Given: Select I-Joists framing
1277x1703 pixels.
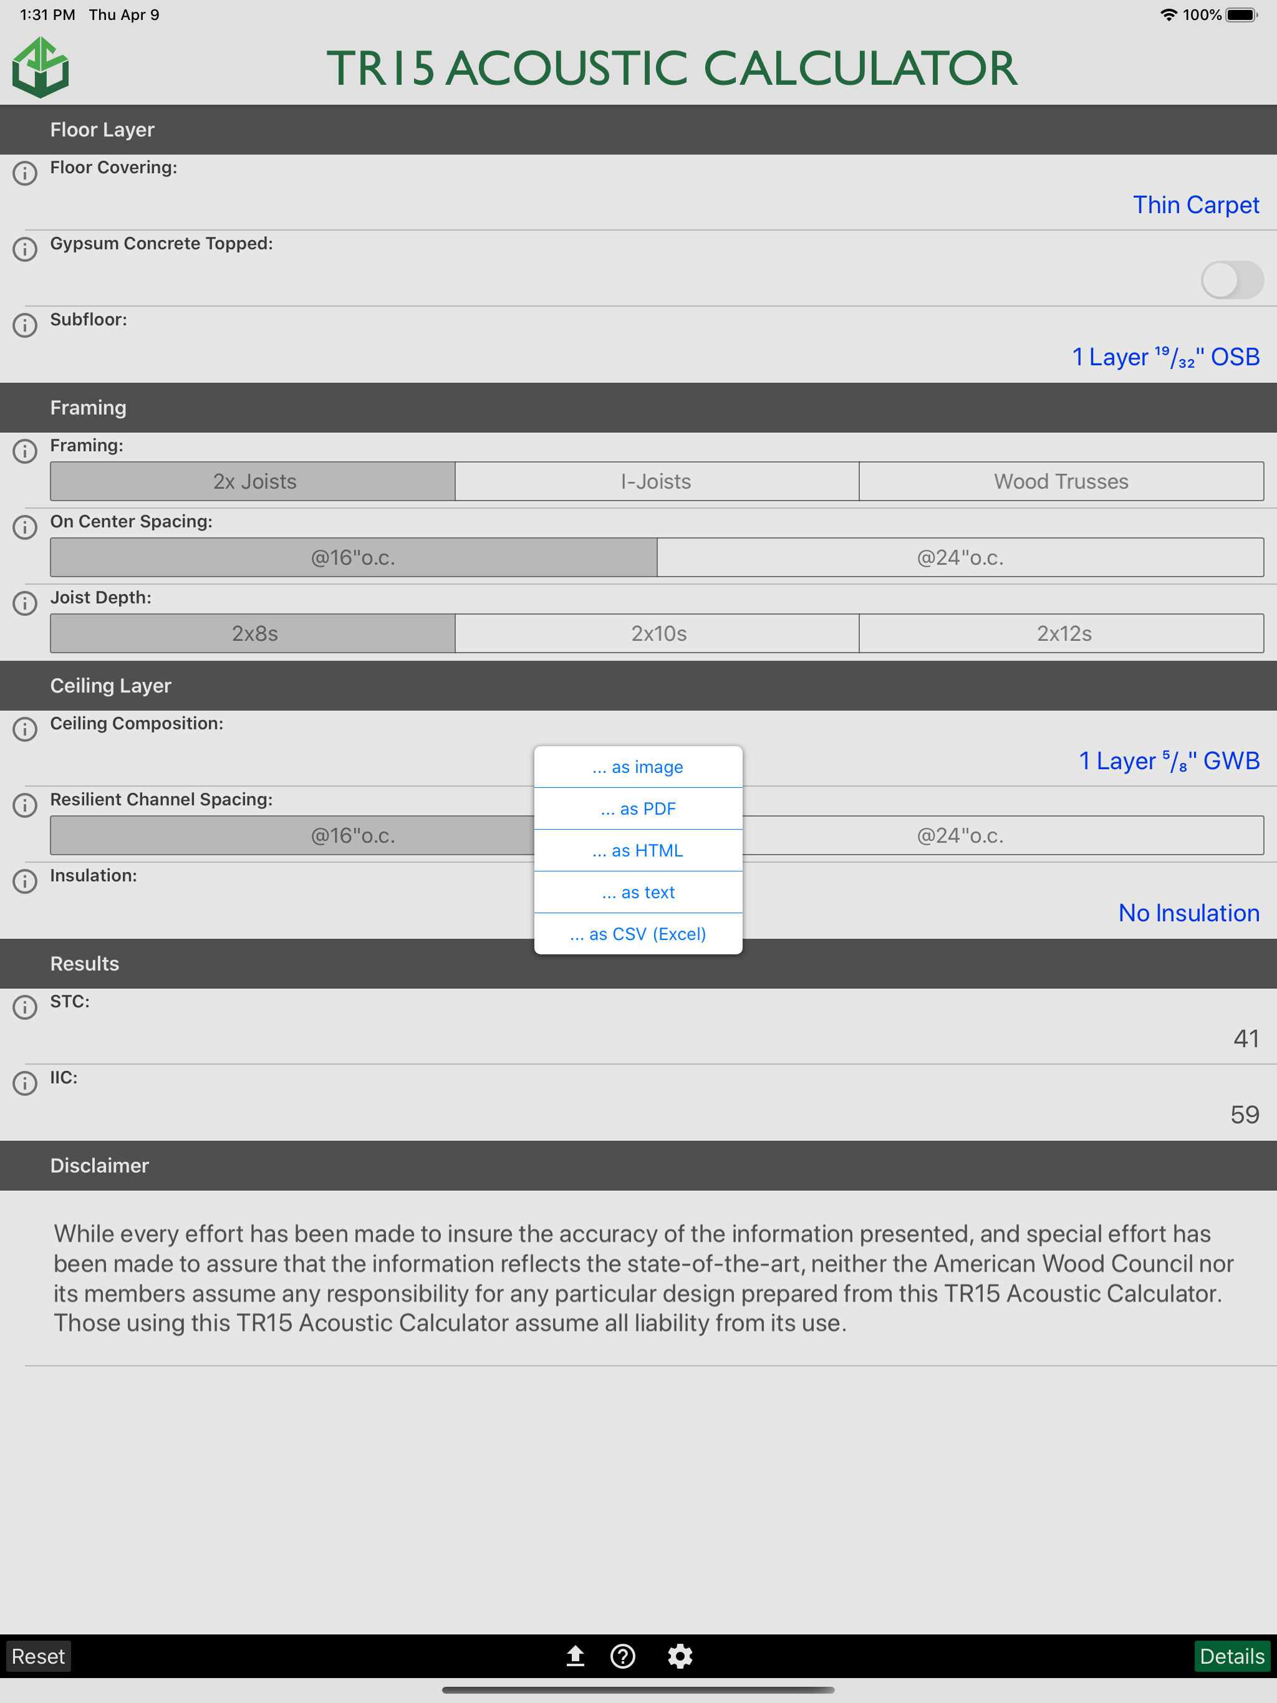Looking at the screenshot, I should pyautogui.click(x=657, y=481).
